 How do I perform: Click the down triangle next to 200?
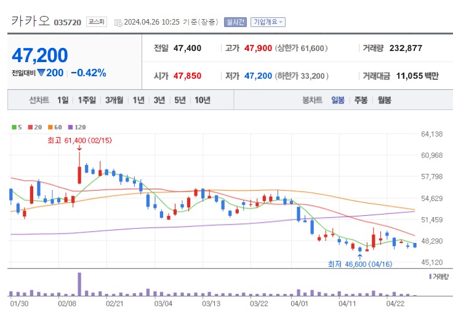pyautogui.click(x=41, y=73)
